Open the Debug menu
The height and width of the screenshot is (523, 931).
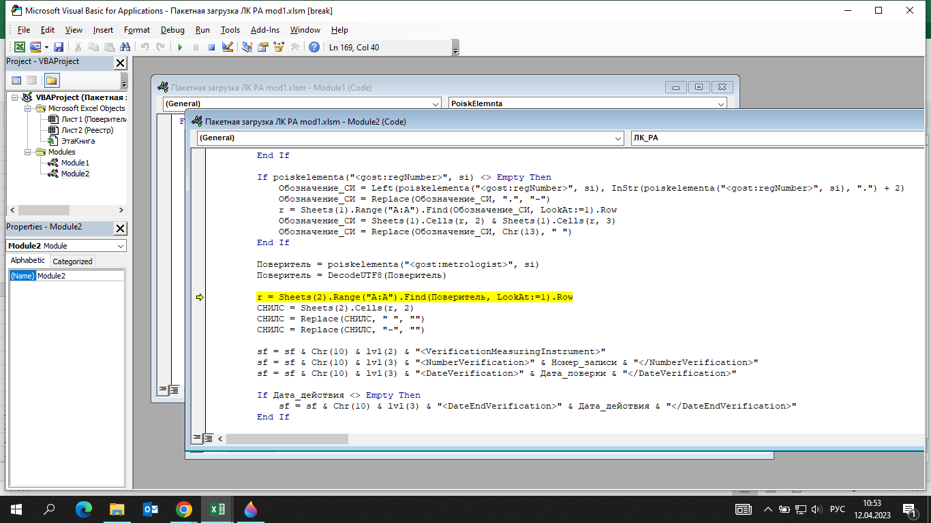pyautogui.click(x=172, y=30)
